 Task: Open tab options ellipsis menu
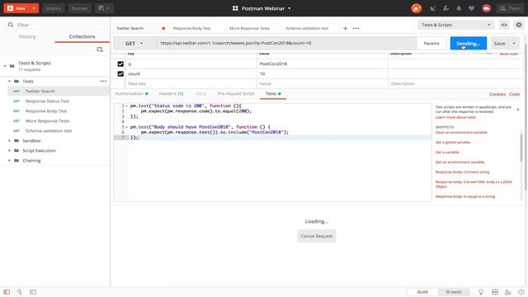[x=356, y=28]
